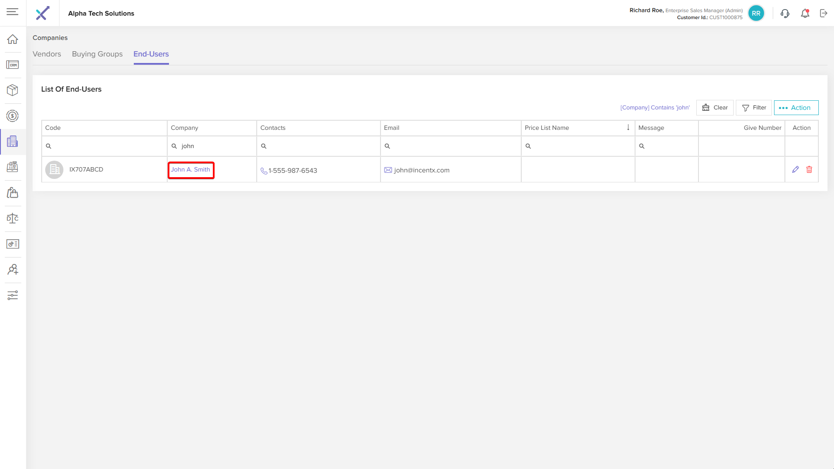Edit the John A. Smith row with the pencil icon
Screen dimensions: 834x469
click(795, 170)
